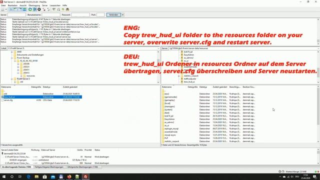Open the Datei menu

pos(3,5)
